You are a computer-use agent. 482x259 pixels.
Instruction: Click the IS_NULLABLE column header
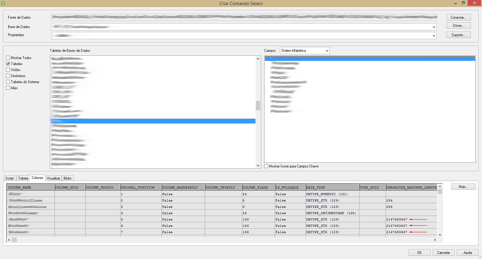tap(290, 187)
